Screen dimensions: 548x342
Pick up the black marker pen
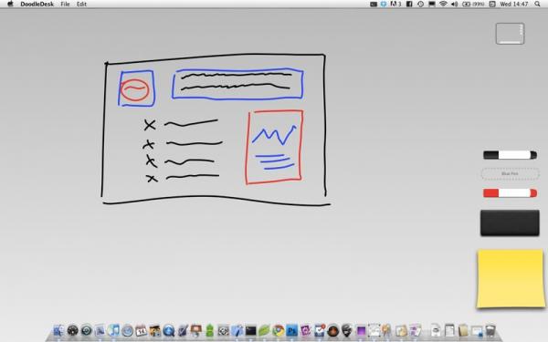[510, 155]
